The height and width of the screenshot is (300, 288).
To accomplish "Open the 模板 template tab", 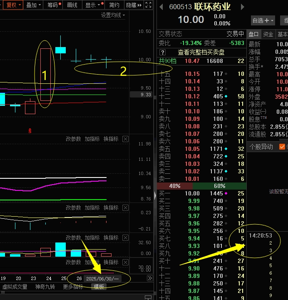I will pyautogui.click(x=99, y=287).
